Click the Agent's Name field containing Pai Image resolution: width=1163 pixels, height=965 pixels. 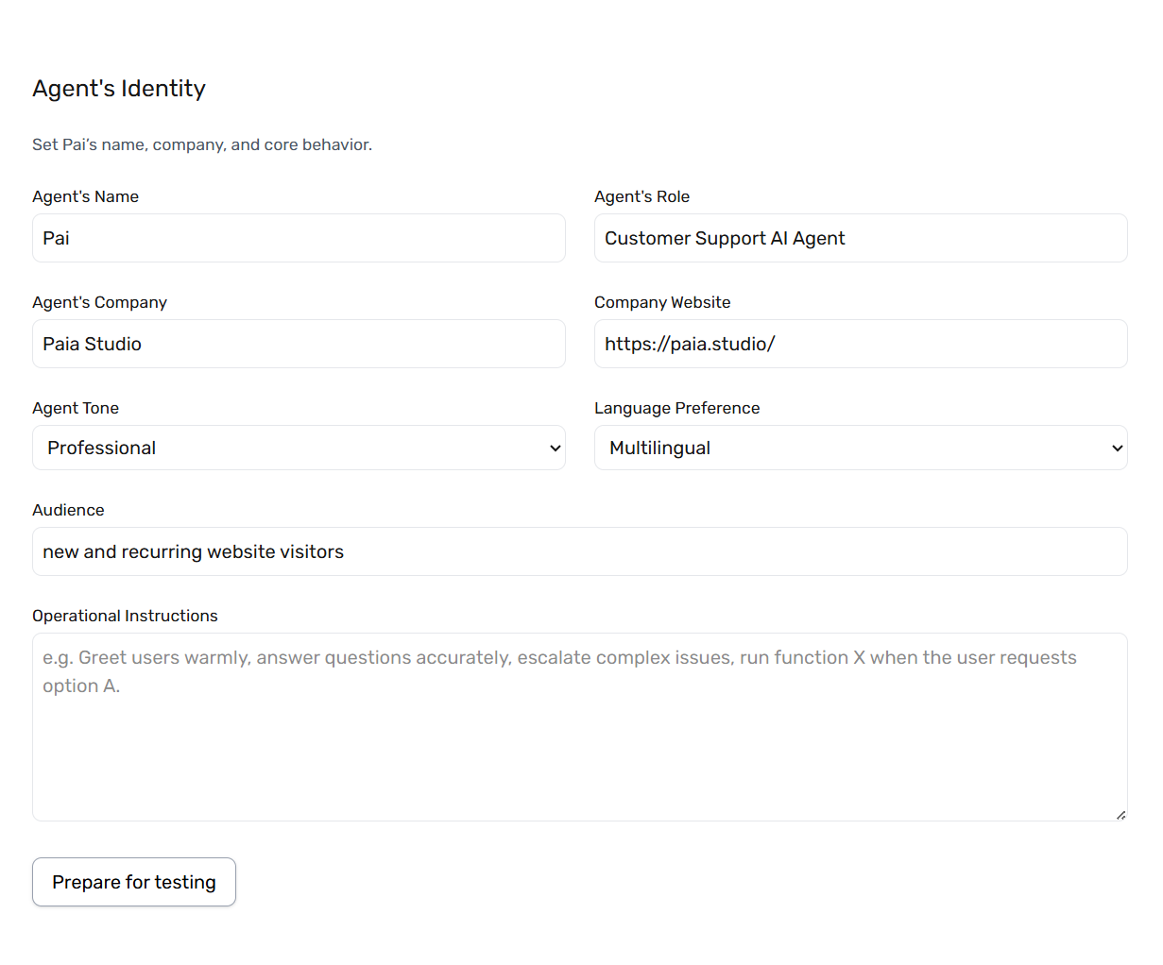(x=299, y=238)
